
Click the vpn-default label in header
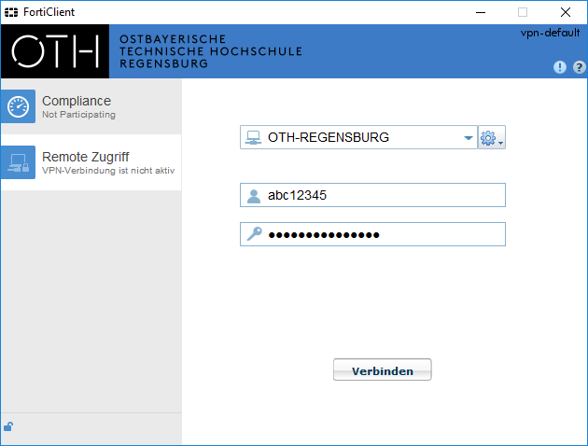[550, 33]
